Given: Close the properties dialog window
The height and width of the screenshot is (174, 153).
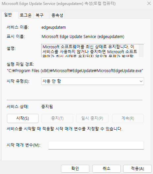Looking at the screenshot, I should (x=149, y=3).
